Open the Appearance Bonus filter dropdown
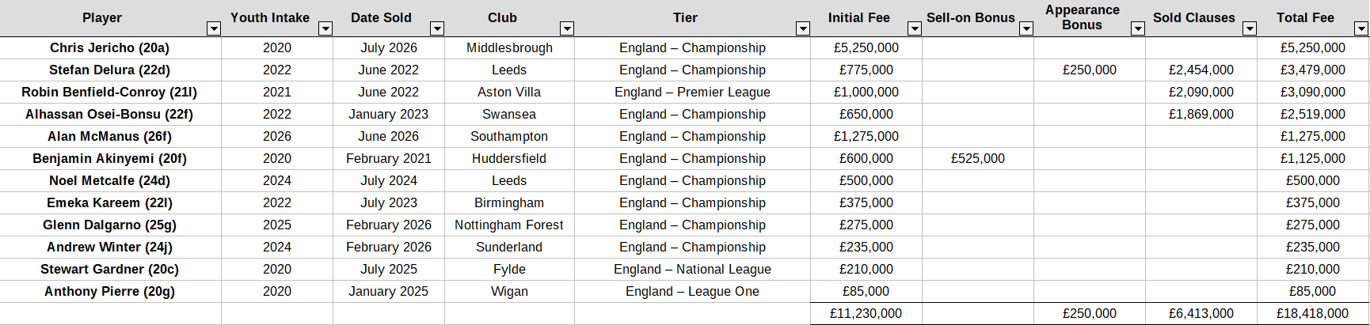Screen dimensions: 1370x325 click(x=1137, y=28)
